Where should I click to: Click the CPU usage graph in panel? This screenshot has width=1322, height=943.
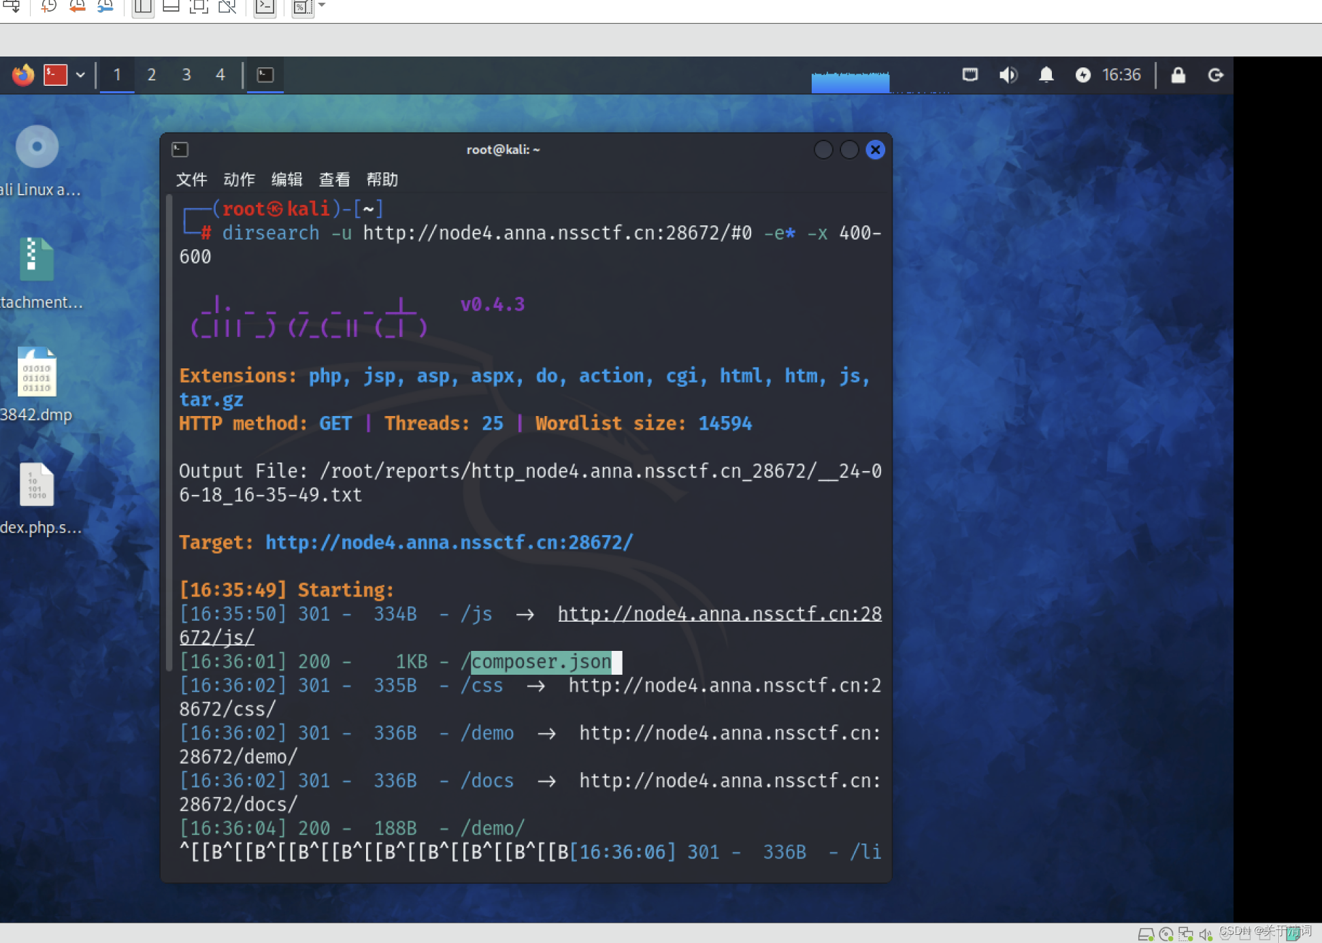point(850,81)
